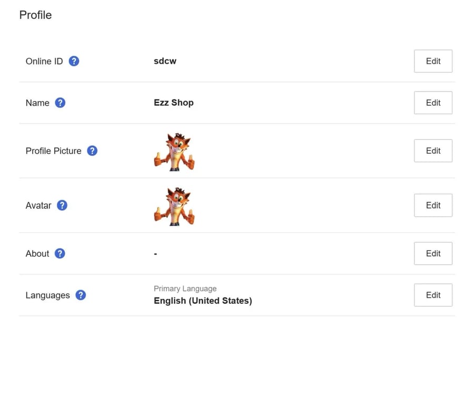Screen dimensions: 474x409
Task: Edit the Online ID sdcw
Action: pyautogui.click(x=433, y=61)
